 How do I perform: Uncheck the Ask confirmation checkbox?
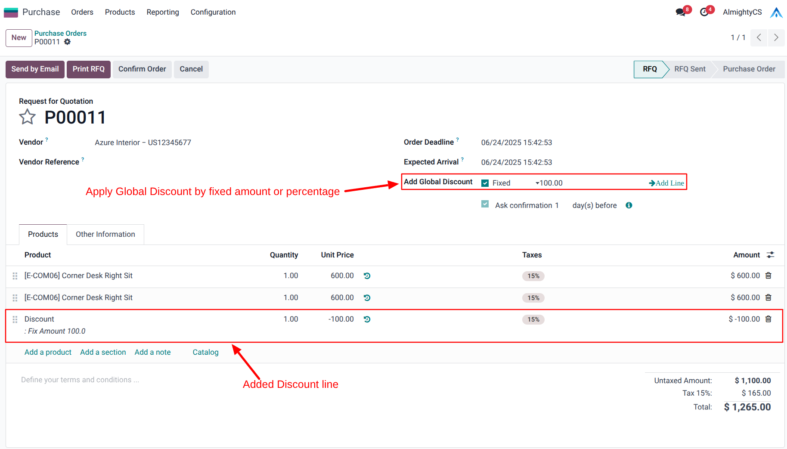pos(485,204)
